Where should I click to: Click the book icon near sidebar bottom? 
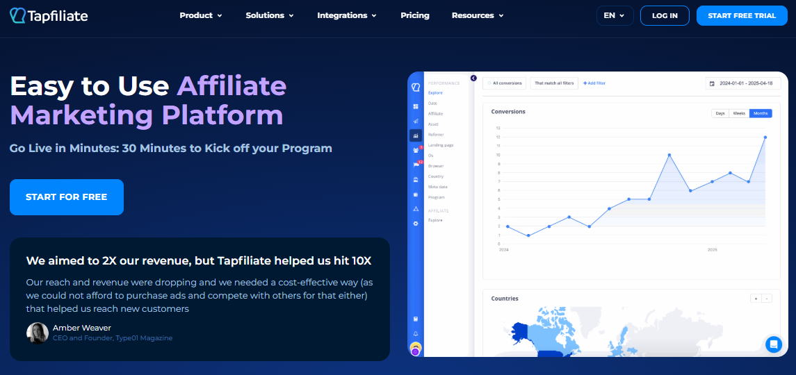[x=416, y=319]
